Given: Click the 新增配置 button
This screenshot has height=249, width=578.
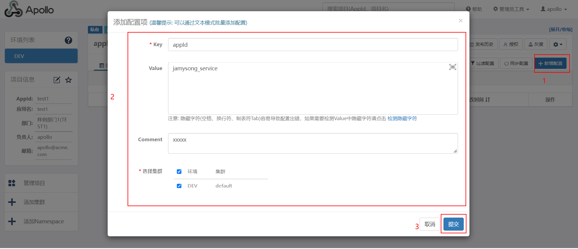Looking at the screenshot, I should pos(550,63).
